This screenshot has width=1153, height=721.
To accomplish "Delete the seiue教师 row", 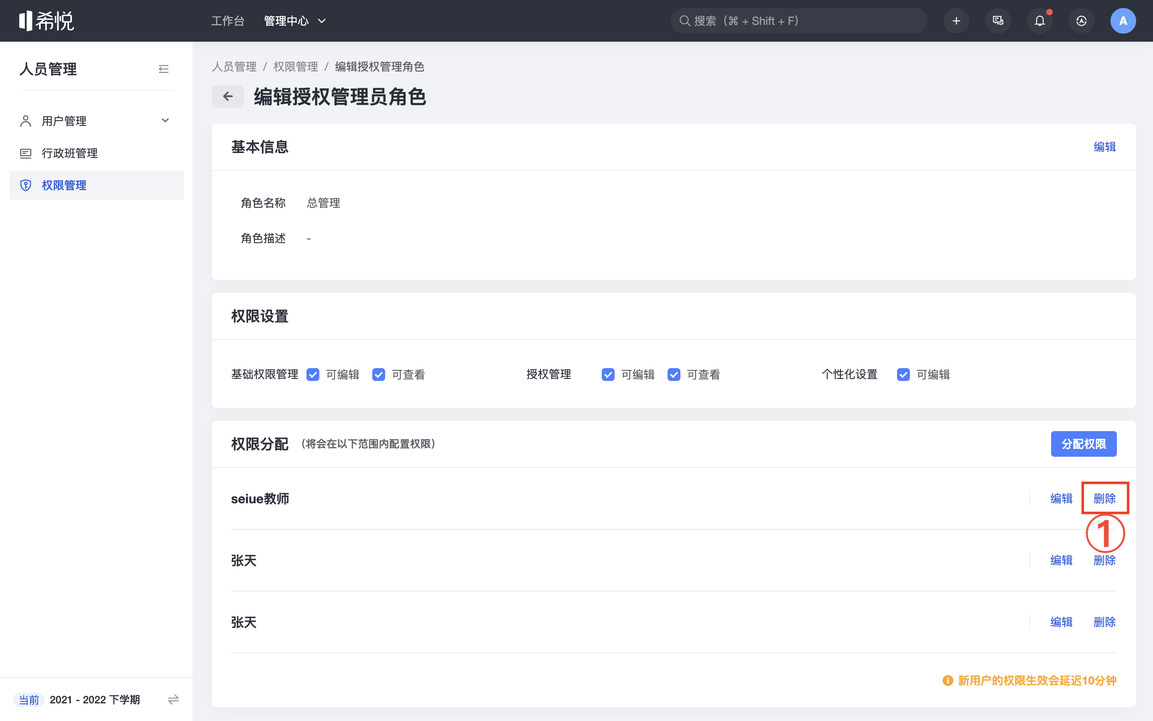I will point(1105,498).
